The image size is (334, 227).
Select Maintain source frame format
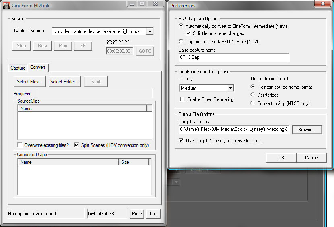(252, 87)
